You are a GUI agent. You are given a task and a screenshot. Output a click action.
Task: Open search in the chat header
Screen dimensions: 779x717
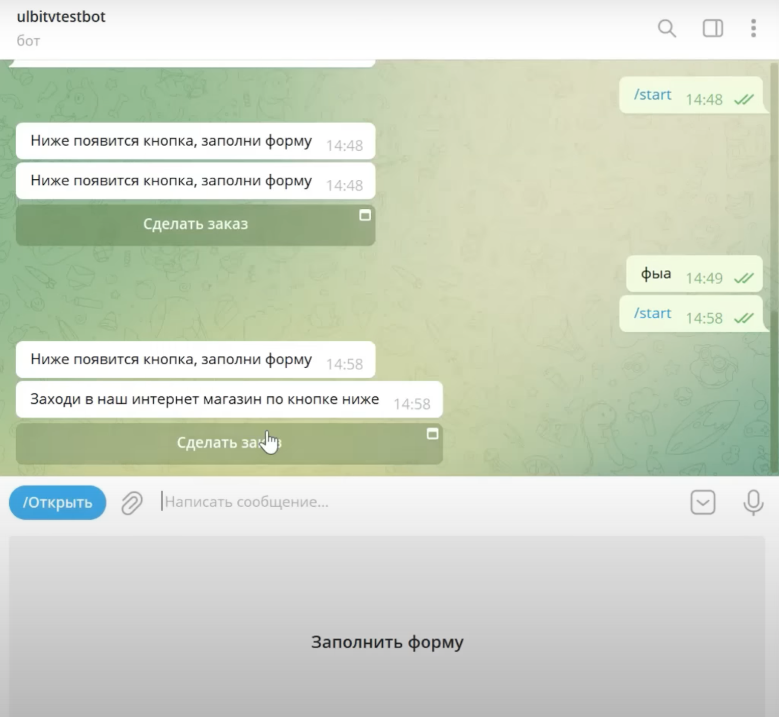point(666,29)
